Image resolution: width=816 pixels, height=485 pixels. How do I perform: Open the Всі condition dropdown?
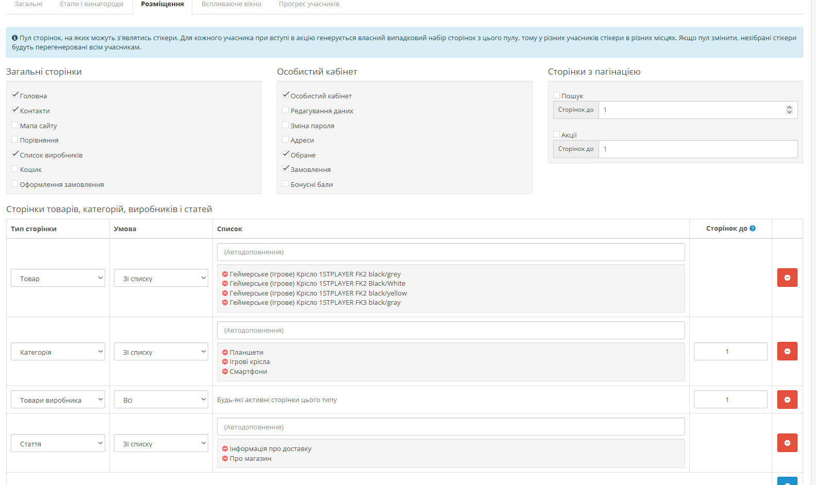click(x=161, y=400)
